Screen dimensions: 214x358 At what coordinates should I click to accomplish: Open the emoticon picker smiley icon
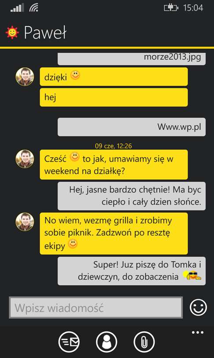click(198, 308)
